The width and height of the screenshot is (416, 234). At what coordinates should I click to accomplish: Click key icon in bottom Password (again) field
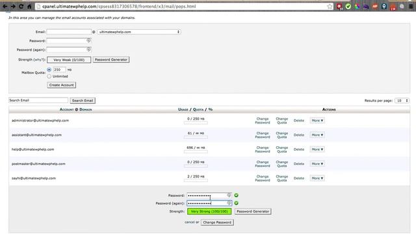pos(229,203)
